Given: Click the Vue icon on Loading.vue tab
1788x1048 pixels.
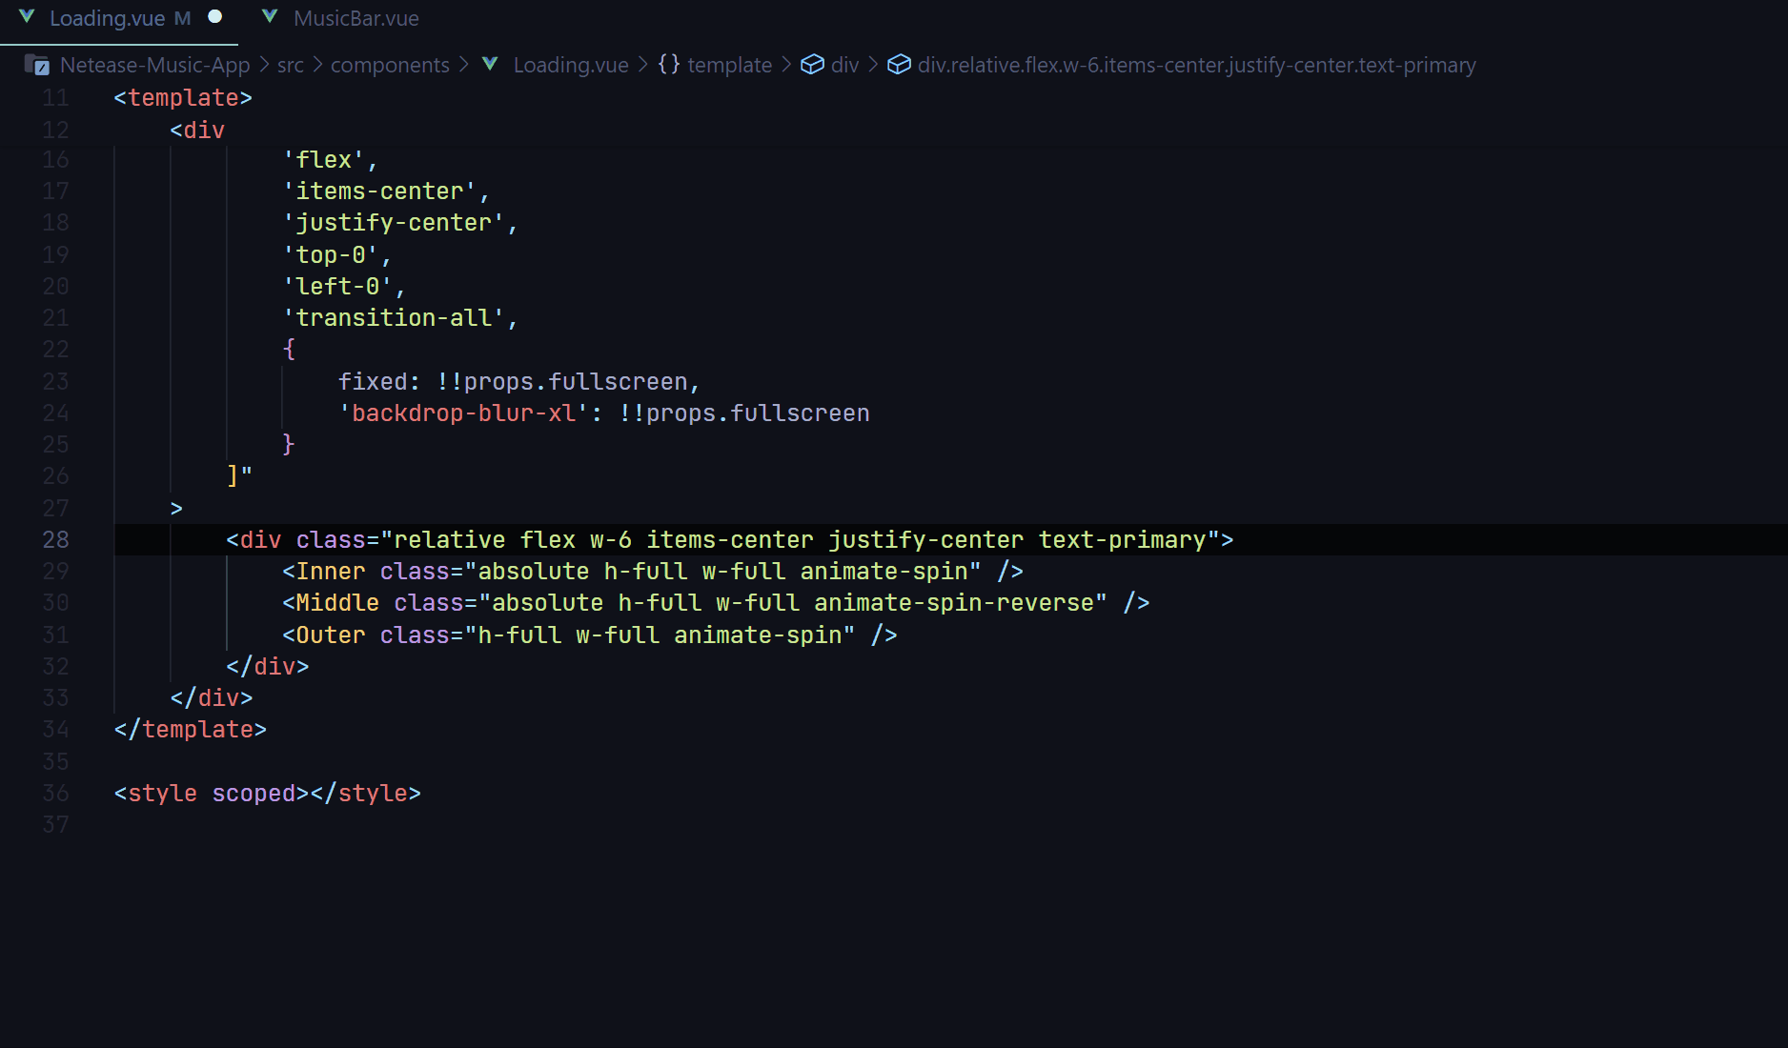Looking at the screenshot, I should click(x=27, y=17).
